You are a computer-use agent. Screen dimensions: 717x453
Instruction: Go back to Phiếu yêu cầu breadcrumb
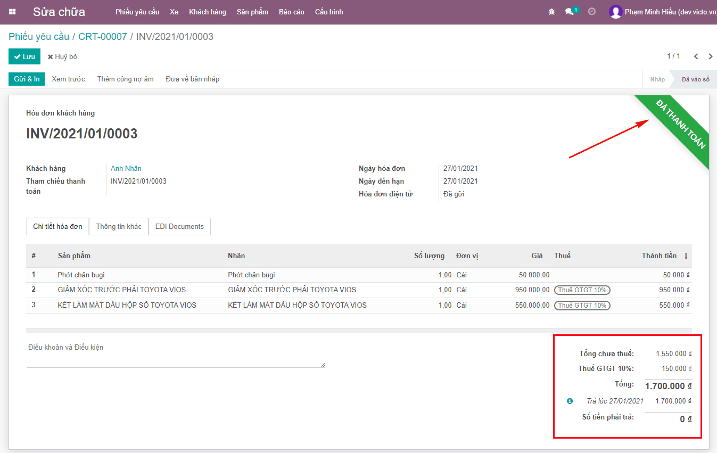point(39,37)
